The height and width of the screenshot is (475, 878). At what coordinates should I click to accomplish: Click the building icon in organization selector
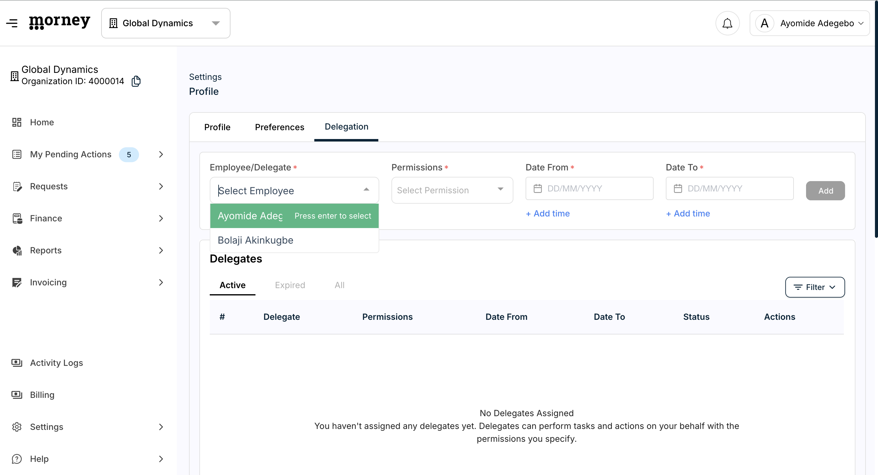coord(113,23)
